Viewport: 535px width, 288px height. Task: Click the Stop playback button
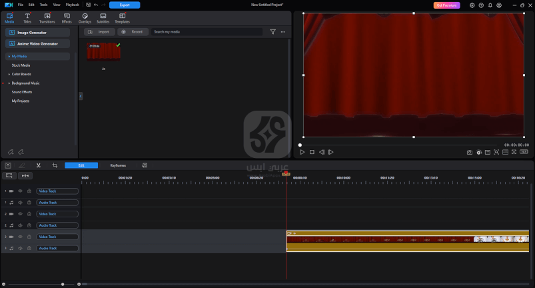tap(312, 152)
